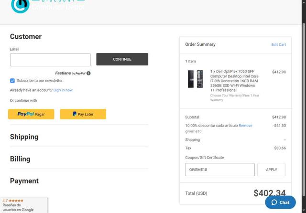The width and height of the screenshot is (306, 213).
Task: Click the Discount Computer Depot logo
Action: tap(48, 6)
